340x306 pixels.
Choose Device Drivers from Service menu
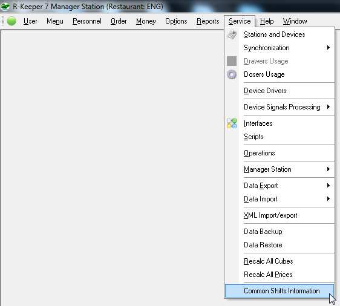point(280,91)
